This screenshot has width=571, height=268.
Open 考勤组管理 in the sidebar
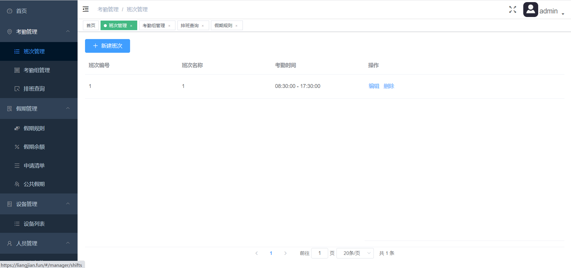tap(39, 70)
